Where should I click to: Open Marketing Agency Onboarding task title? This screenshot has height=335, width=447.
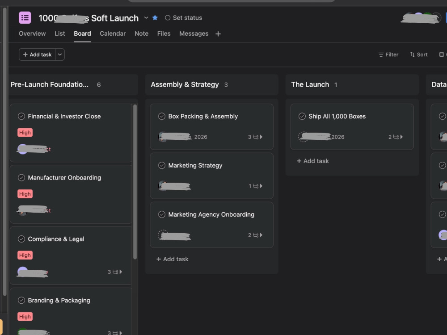tap(211, 214)
